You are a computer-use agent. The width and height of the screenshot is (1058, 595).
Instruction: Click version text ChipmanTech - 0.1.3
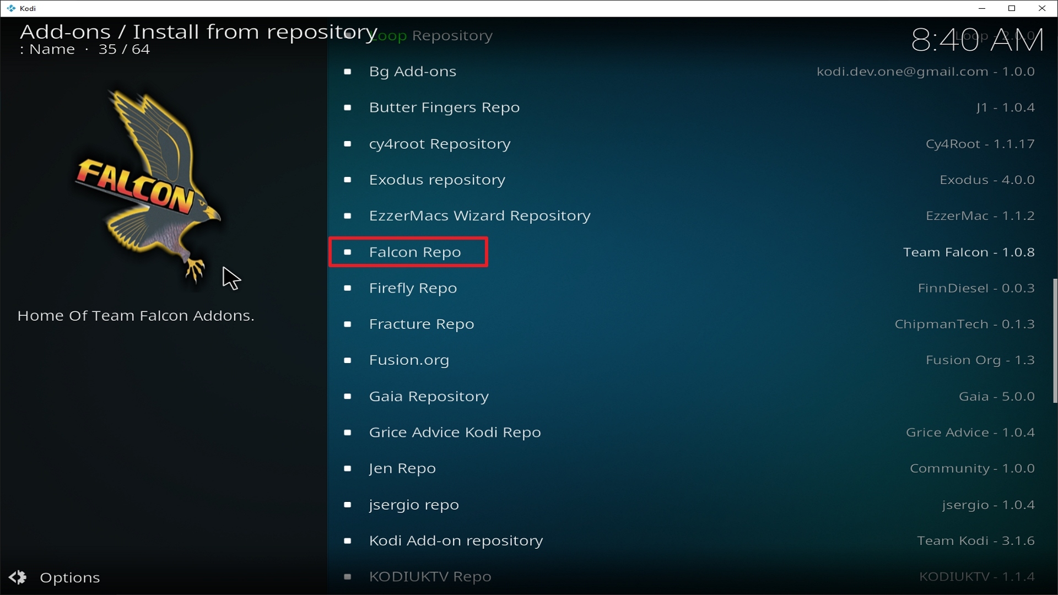point(964,324)
